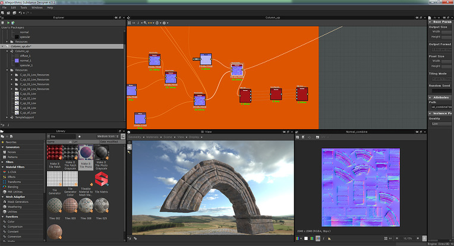Click the Path field in Attributes section
This screenshot has height=246, width=454.
point(441,107)
